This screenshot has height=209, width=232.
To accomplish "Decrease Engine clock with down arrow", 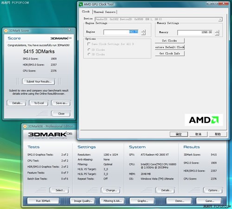I will [143, 34].
